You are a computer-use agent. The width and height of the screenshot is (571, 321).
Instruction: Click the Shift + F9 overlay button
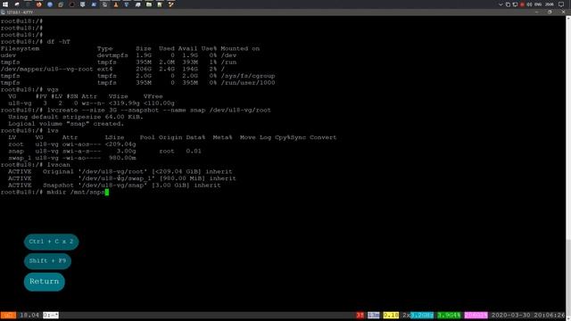[47, 261]
